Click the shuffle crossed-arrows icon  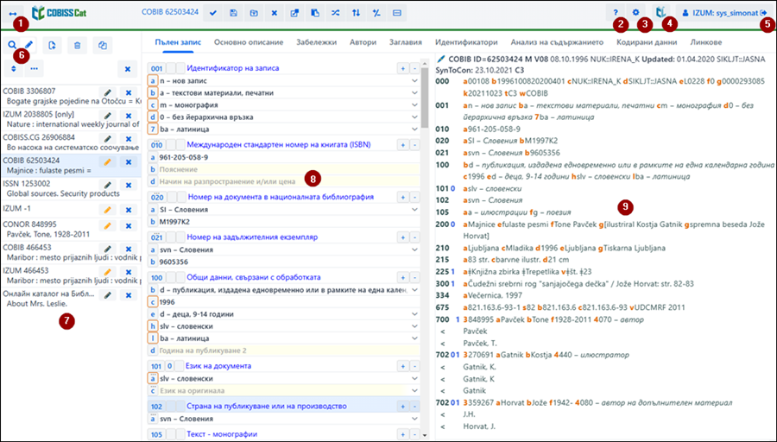(x=336, y=13)
